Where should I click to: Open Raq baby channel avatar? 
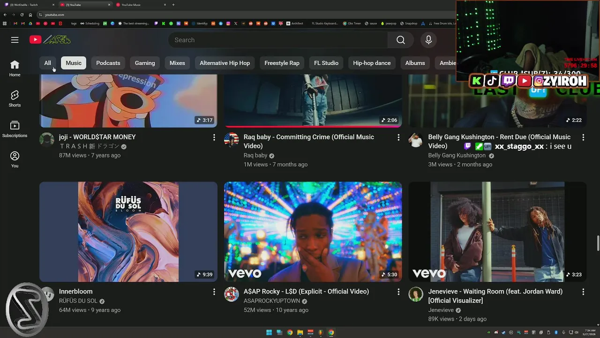[232, 139]
